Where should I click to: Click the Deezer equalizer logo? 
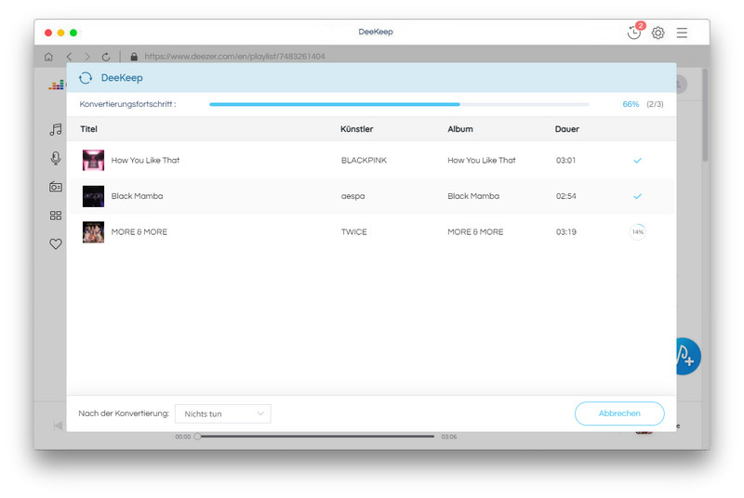click(x=57, y=85)
